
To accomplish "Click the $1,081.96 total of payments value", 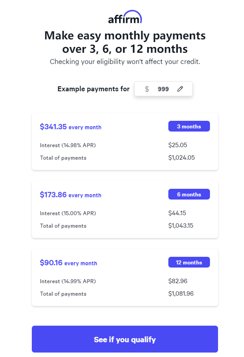I will coord(181,294).
